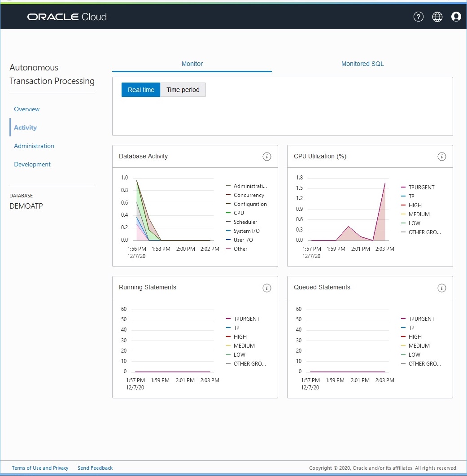Click the CPU Utilization peak near 2:03 PM

point(385,183)
